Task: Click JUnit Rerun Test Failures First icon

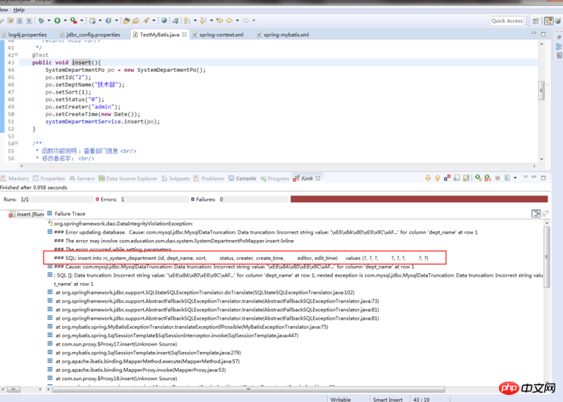Action: [x=488, y=178]
